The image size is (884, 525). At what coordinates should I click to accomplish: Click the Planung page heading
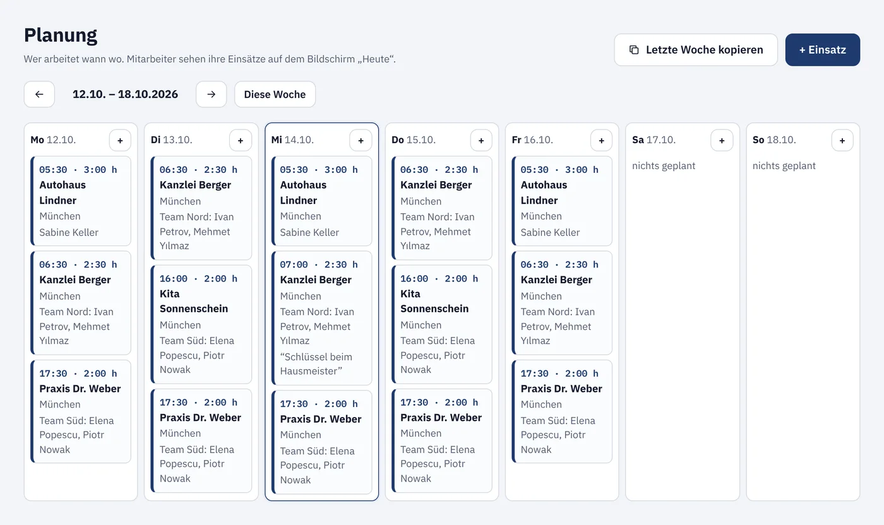coord(61,35)
